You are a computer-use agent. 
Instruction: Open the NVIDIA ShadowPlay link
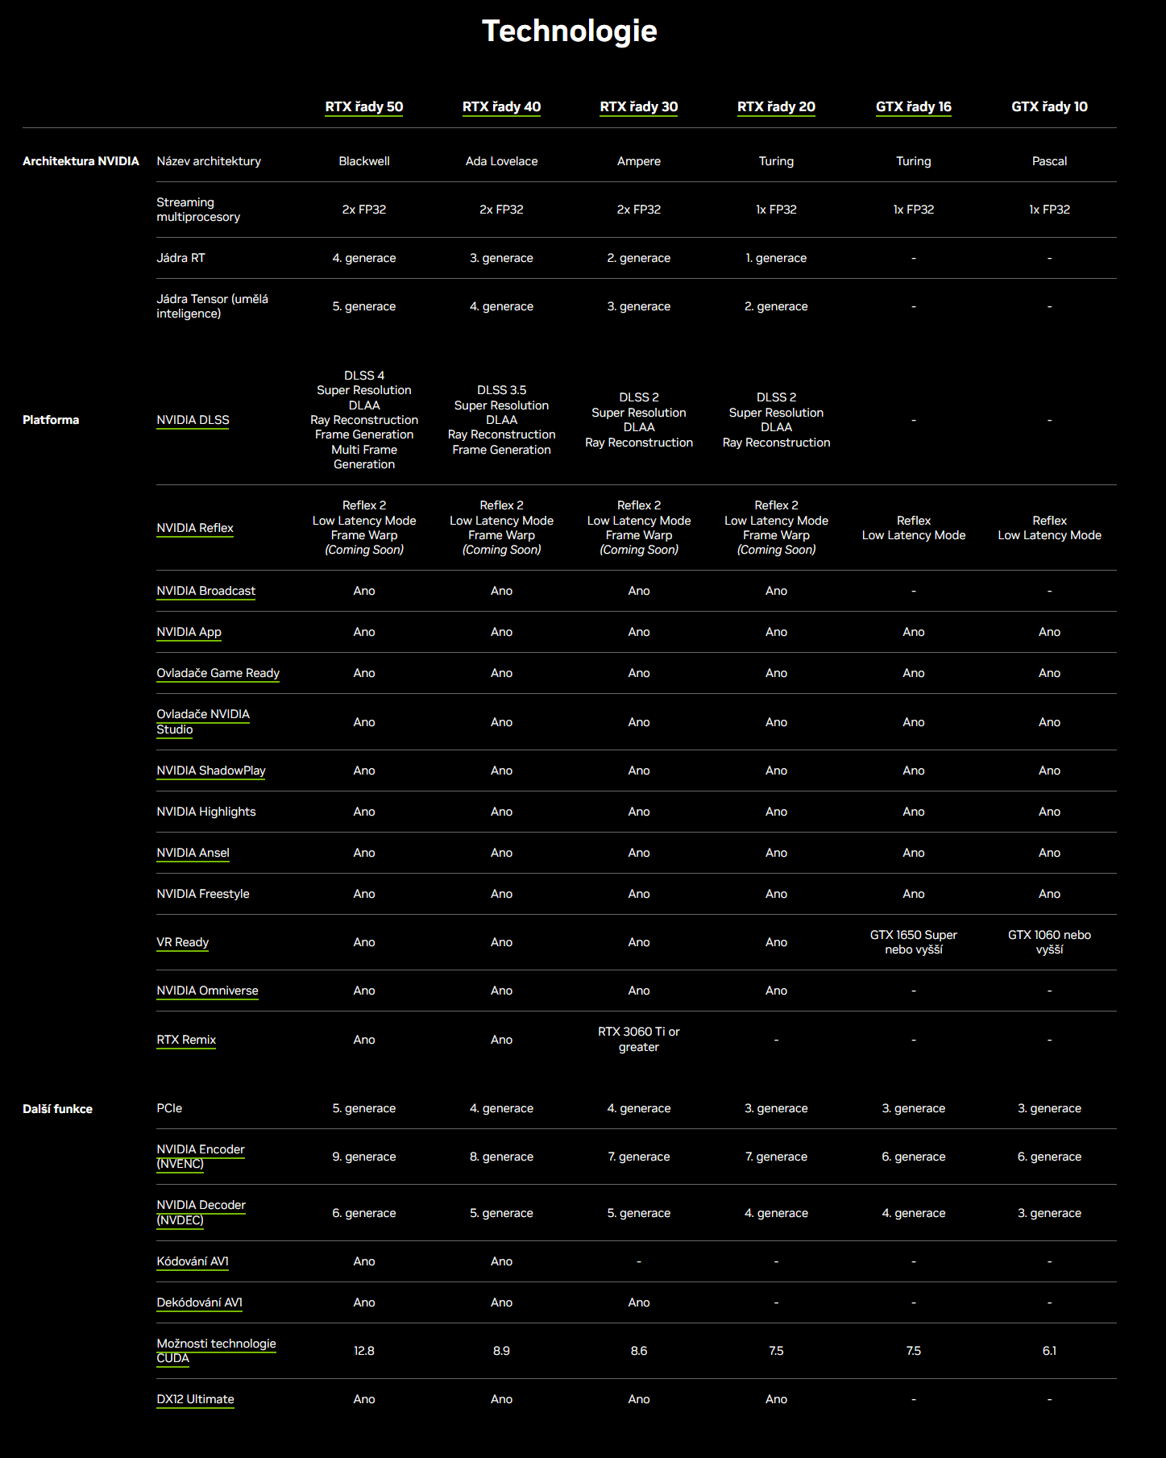(x=211, y=771)
